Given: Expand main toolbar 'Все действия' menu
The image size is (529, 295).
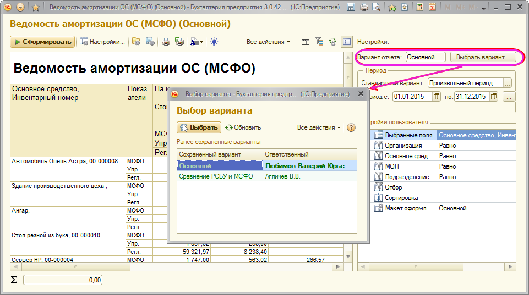Looking at the screenshot, I should (268, 42).
